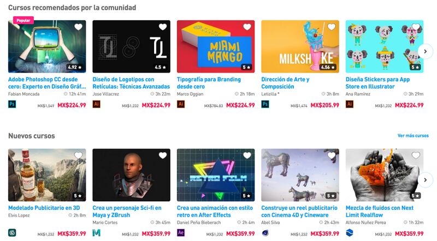Click the Popular badge on Photoshop course
Viewport: 437px width, 241px height.
click(x=23, y=20)
